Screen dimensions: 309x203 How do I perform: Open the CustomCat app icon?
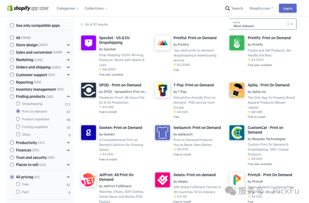click(237, 133)
